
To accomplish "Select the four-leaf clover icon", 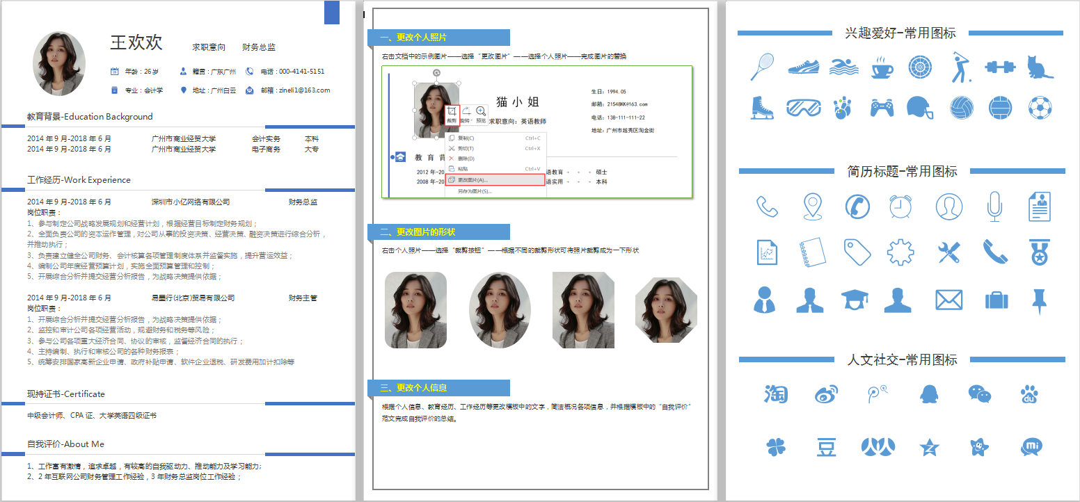I will click(x=775, y=447).
